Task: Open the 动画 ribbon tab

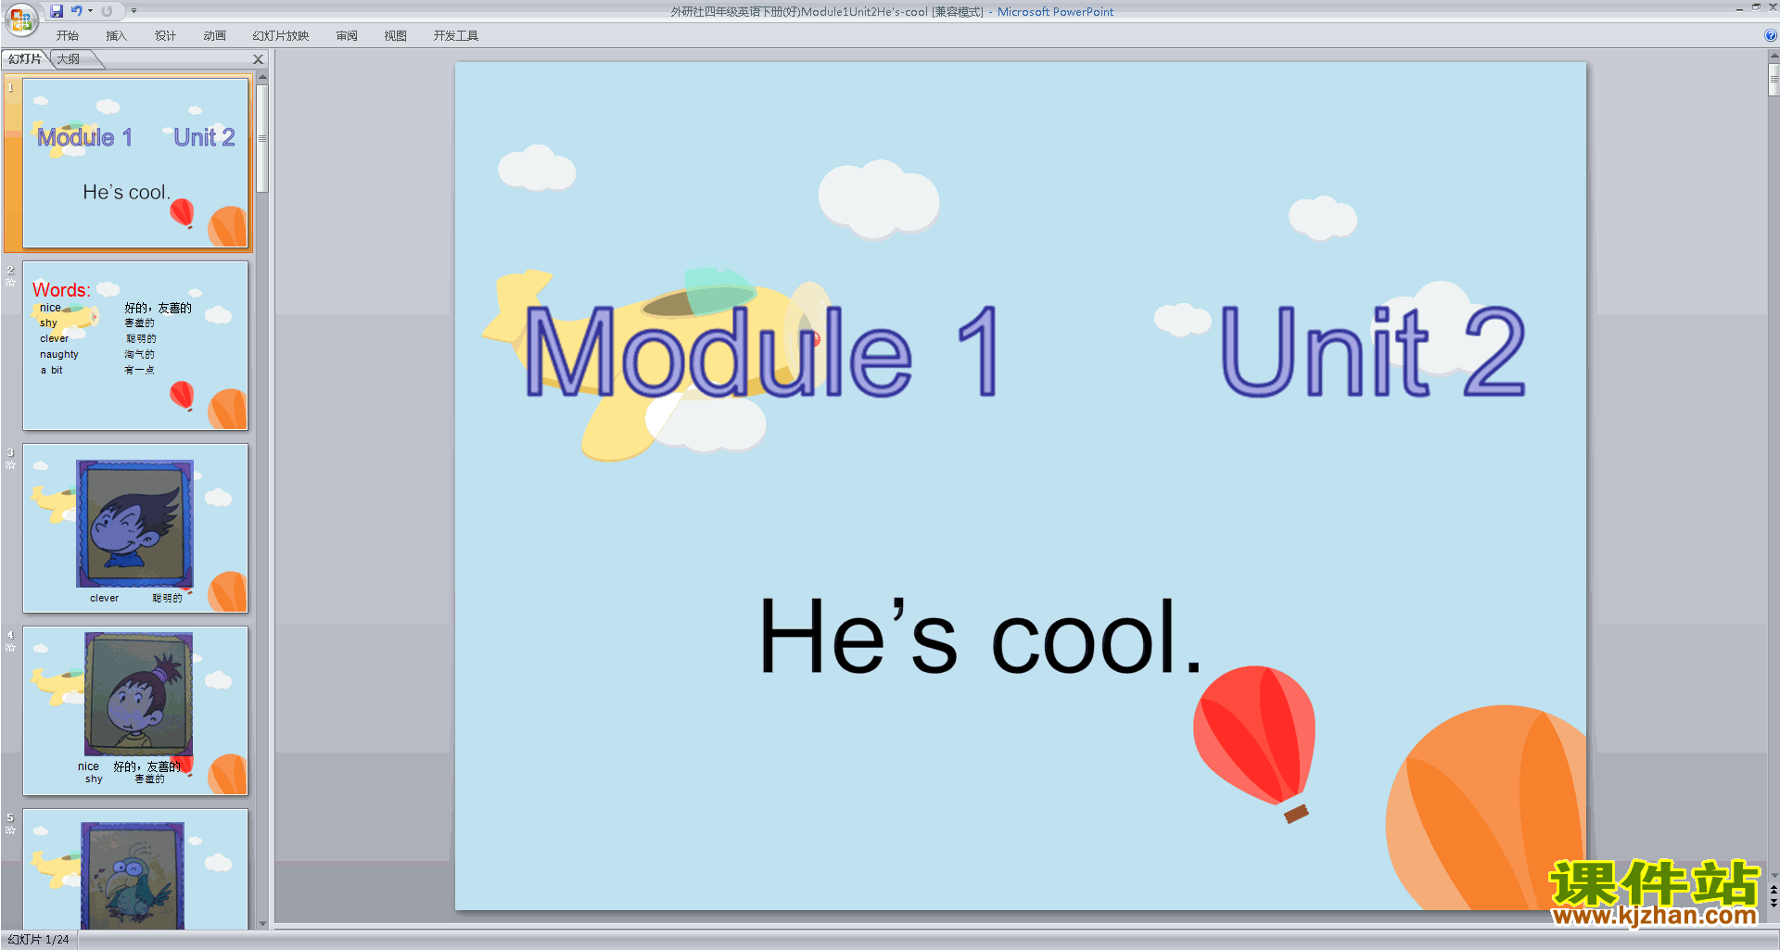Action: [x=214, y=36]
